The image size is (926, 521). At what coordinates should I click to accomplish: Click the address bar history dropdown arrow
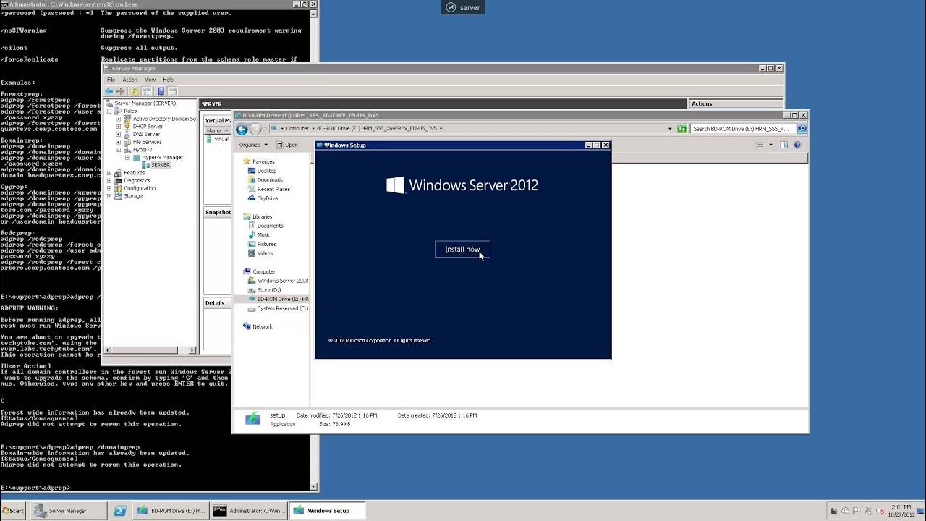(x=670, y=129)
